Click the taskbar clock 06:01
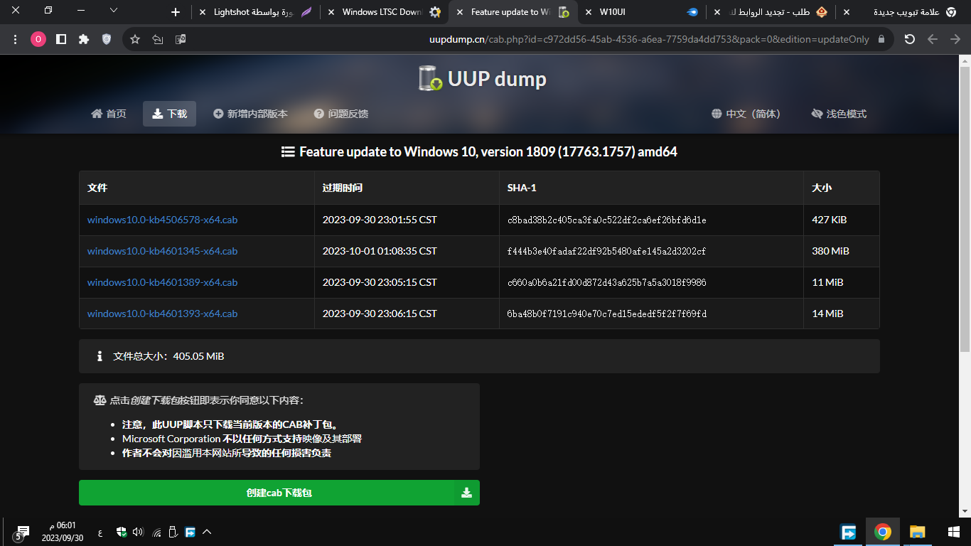Image resolution: width=971 pixels, height=546 pixels. coord(63,532)
